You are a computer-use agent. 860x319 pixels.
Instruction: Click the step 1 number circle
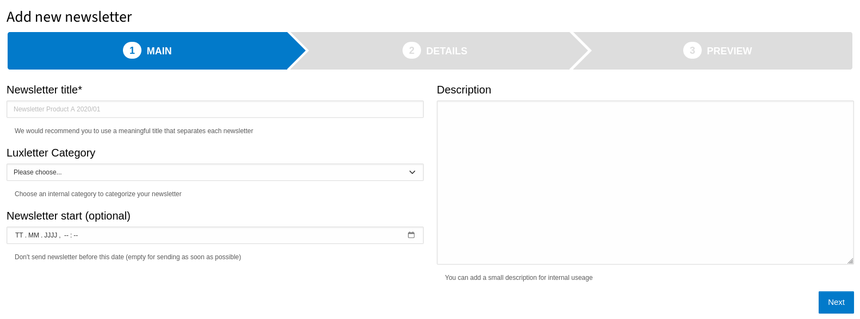coord(132,51)
